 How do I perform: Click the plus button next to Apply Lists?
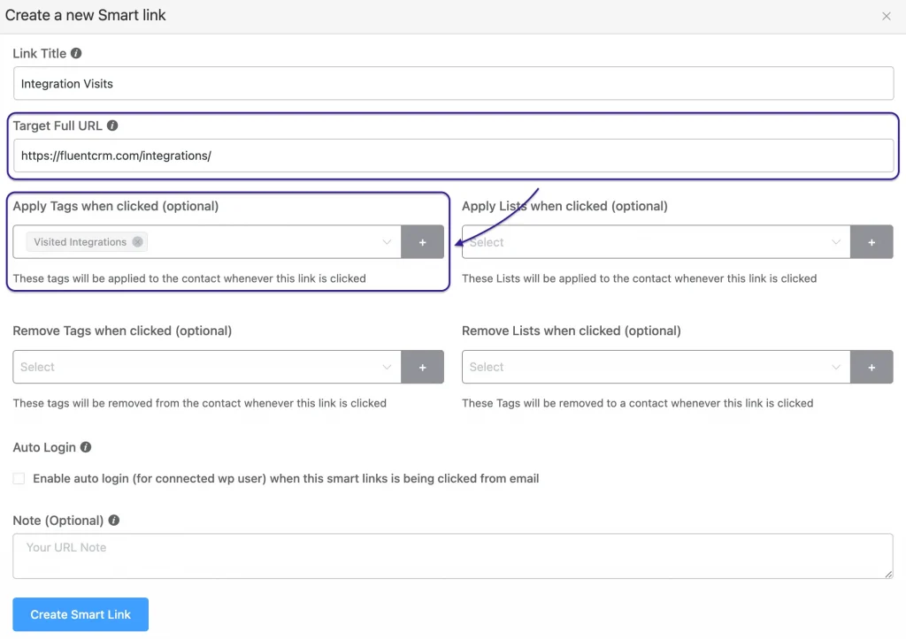tap(872, 241)
